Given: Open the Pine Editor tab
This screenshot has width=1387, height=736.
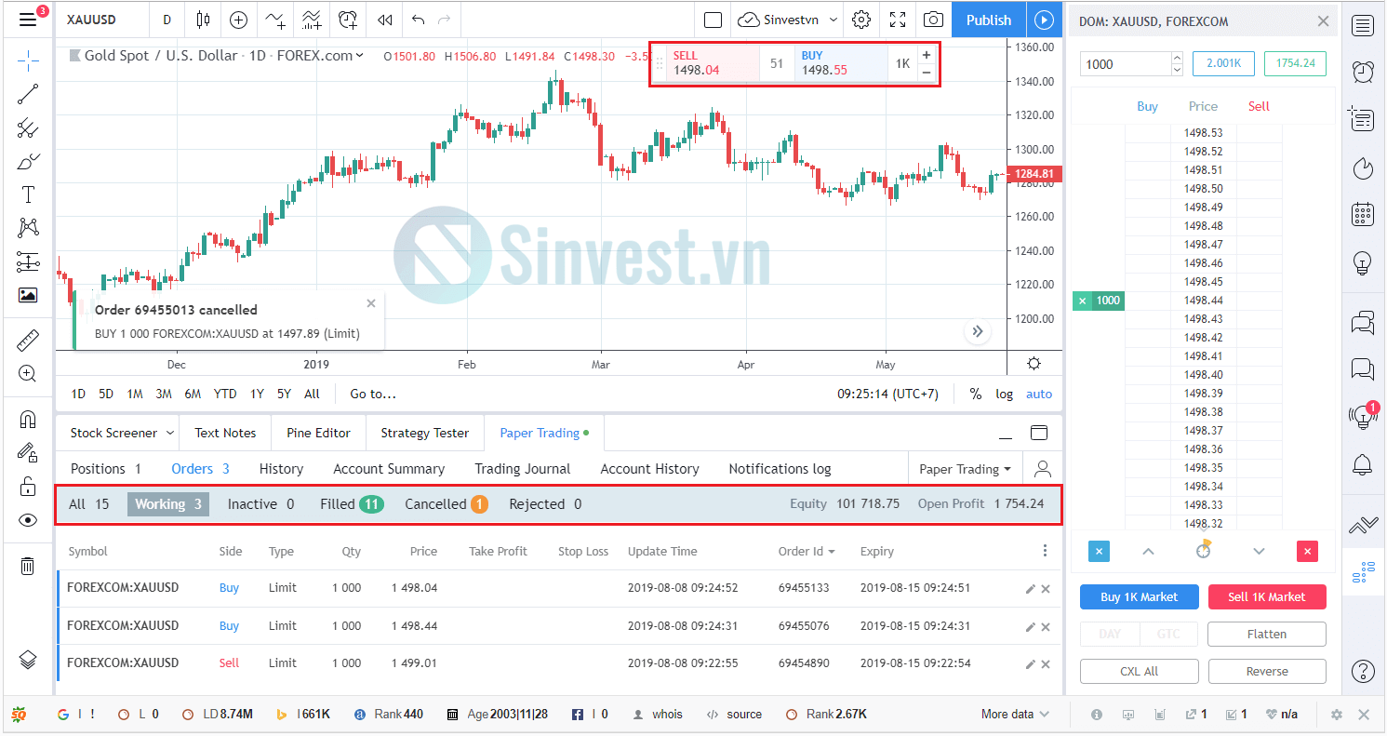Looking at the screenshot, I should [319, 433].
